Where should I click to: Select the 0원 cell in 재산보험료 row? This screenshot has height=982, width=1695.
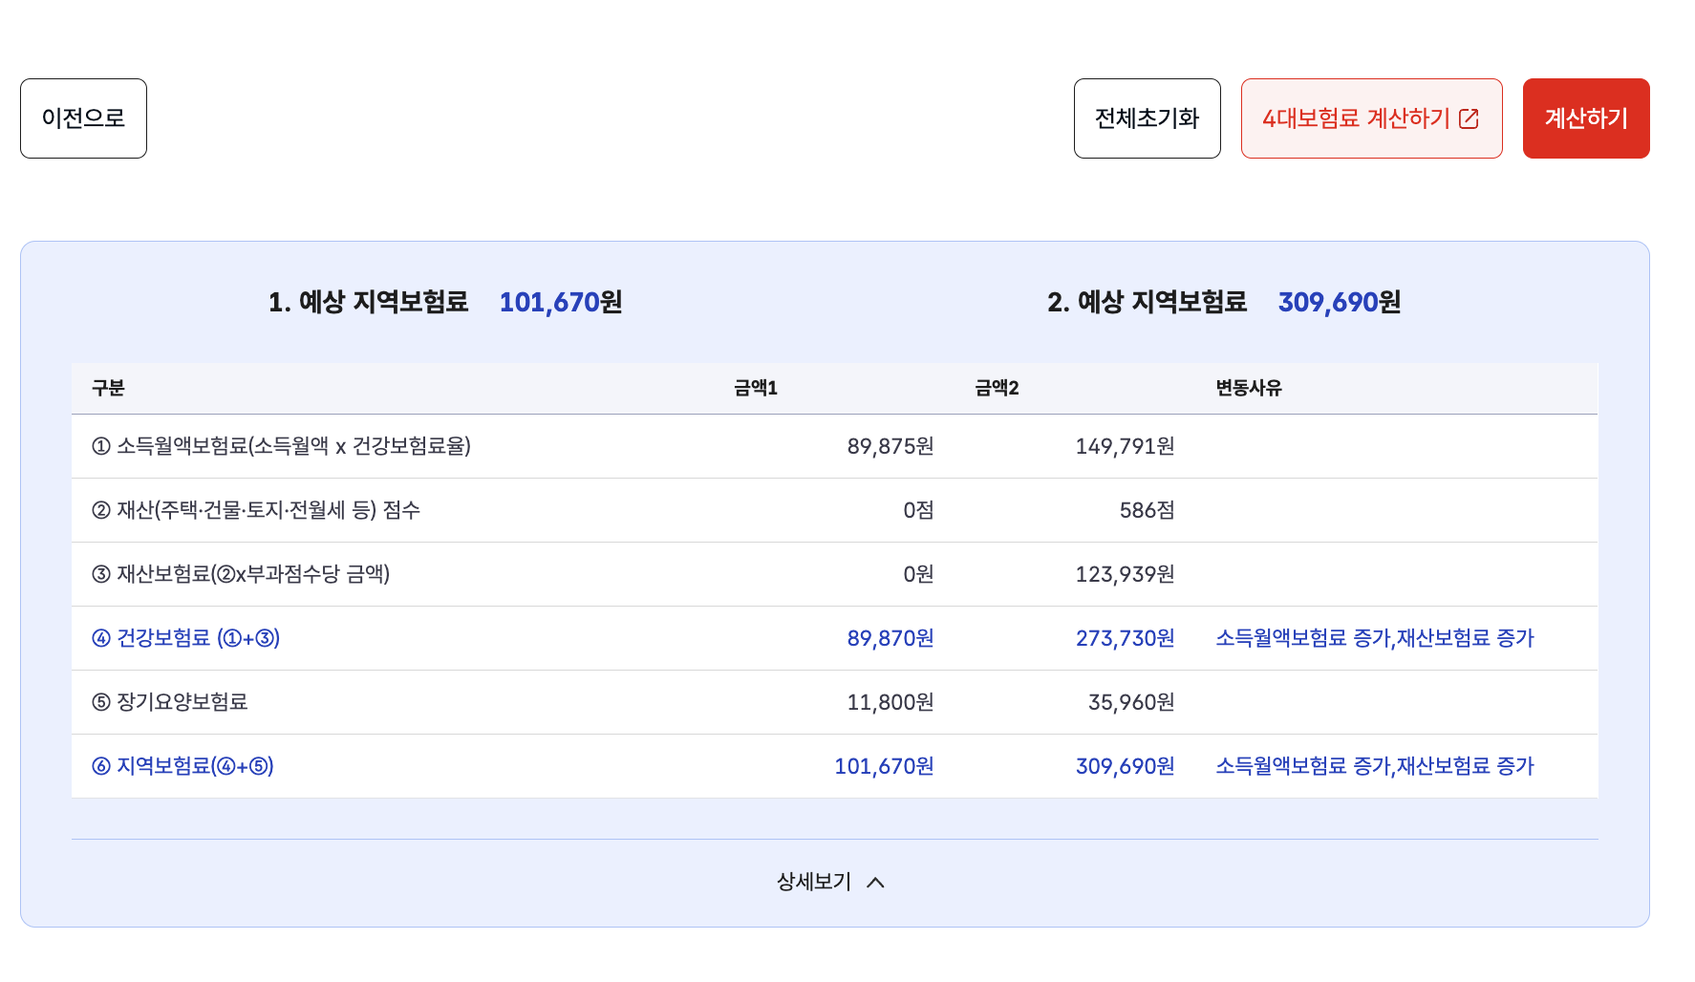pyautogui.click(x=918, y=574)
